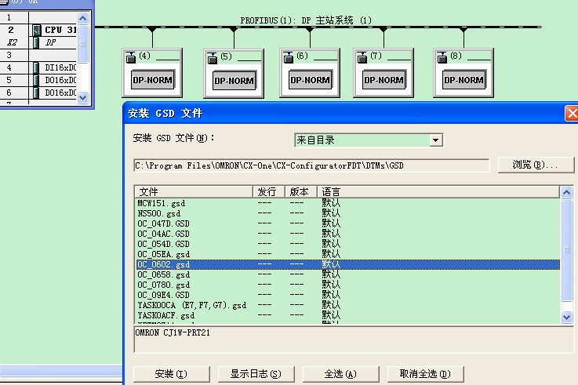
Task: Click DP-NORM slave station 6 icon
Action: [x=310, y=79]
